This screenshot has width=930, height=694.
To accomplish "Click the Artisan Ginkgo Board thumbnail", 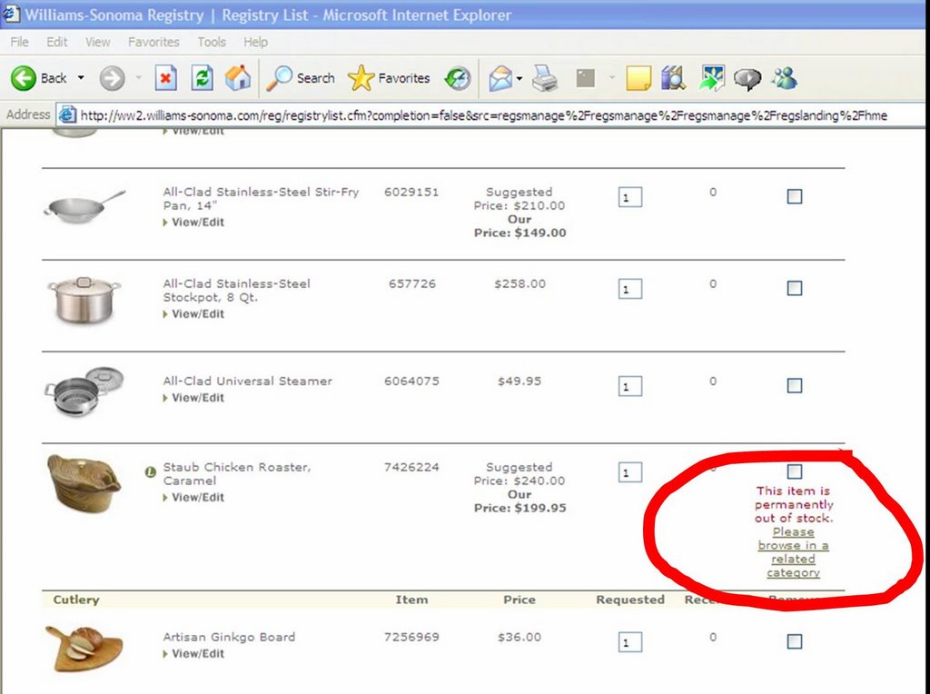I will (84, 649).
